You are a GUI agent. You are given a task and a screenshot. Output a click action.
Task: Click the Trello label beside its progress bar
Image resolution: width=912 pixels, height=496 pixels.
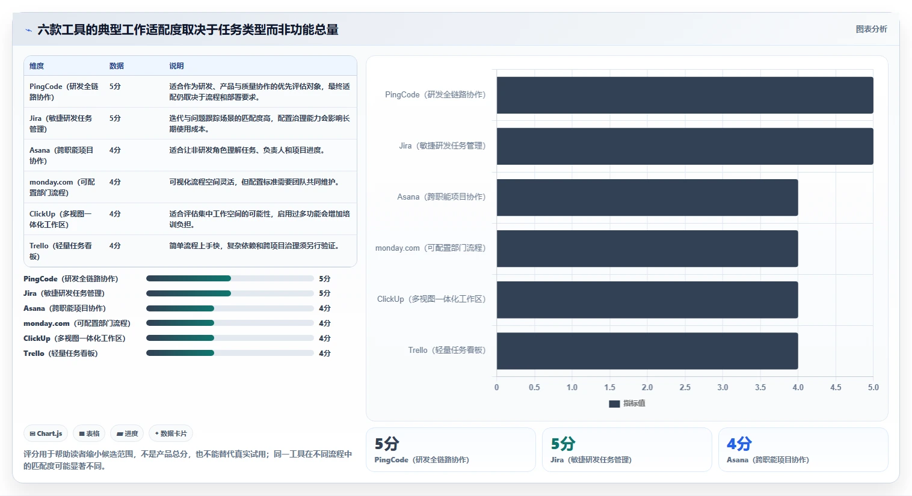pos(61,354)
